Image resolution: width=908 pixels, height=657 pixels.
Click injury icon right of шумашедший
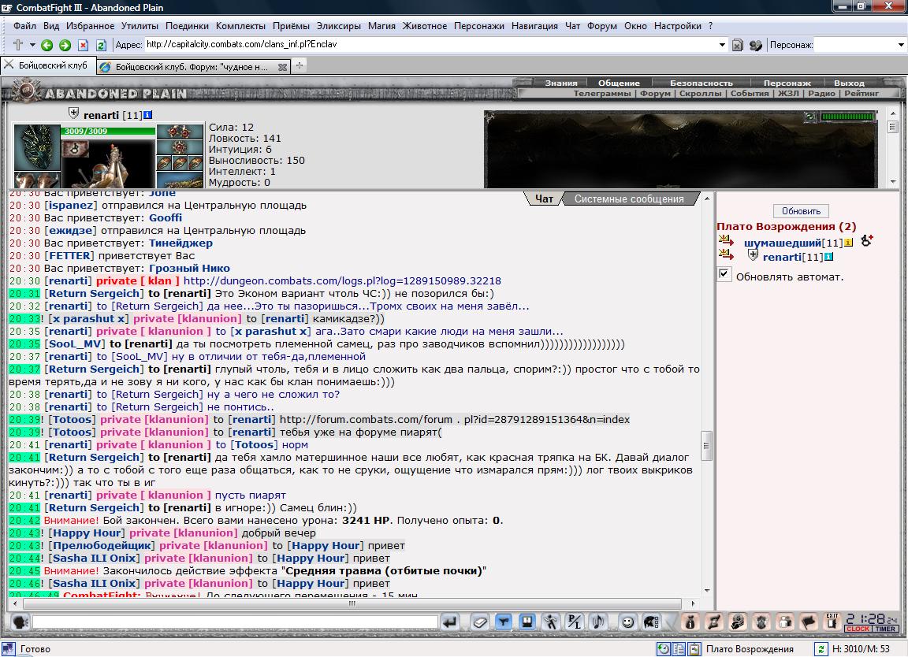click(x=866, y=240)
